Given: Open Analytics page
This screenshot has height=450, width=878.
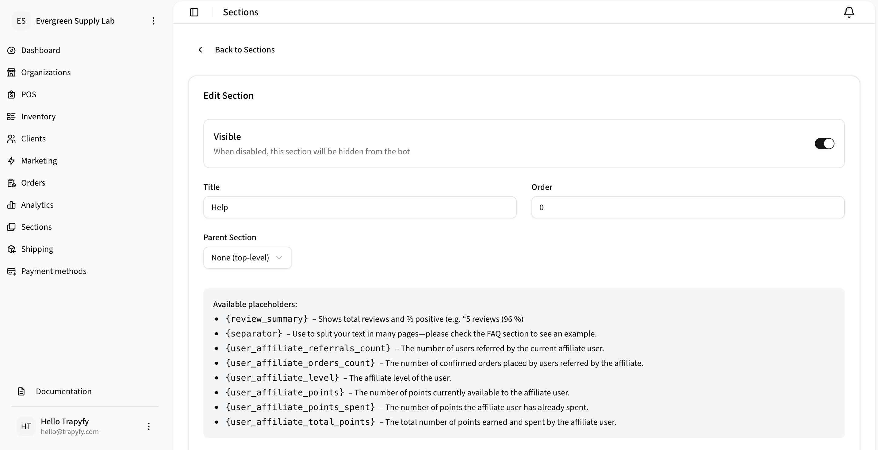Looking at the screenshot, I should coord(37,205).
